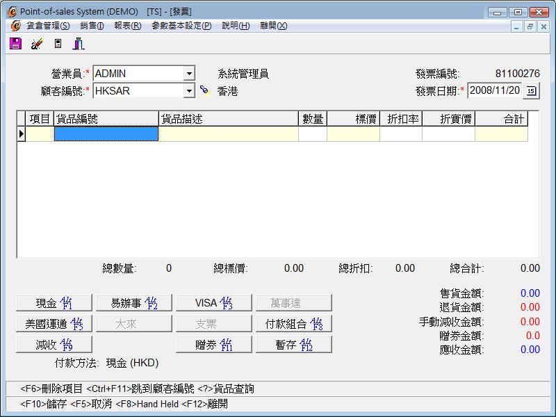Click the 暫存 hold button
The height and width of the screenshot is (417, 556).
(293, 345)
